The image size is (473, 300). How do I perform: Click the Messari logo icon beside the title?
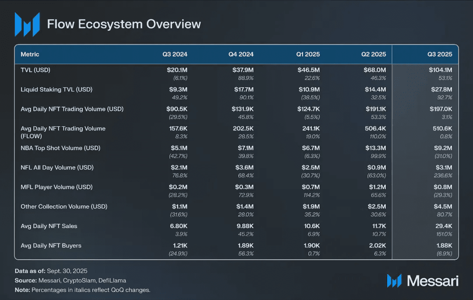click(x=27, y=25)
